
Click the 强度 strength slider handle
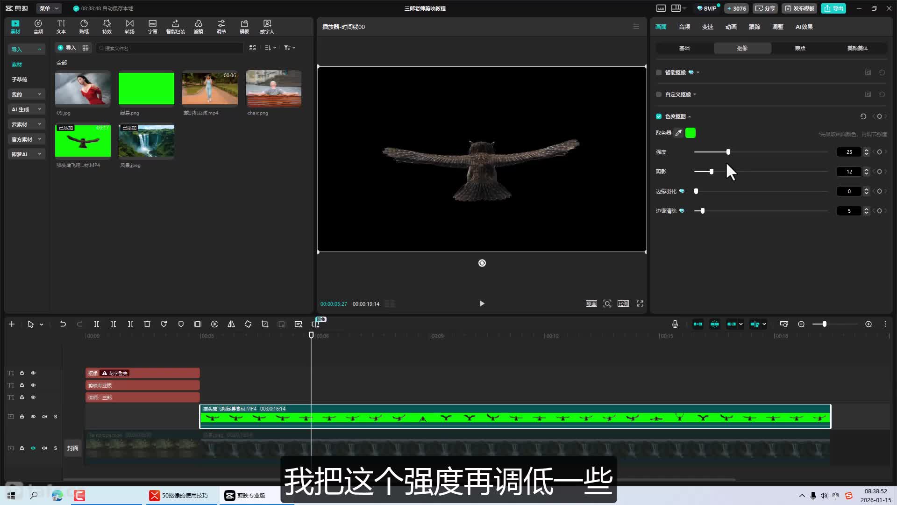(728, 152)
